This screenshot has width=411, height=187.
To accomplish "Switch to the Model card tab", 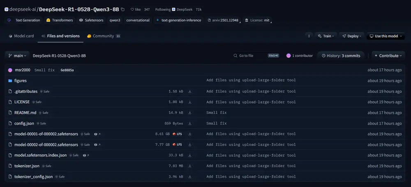I will [x=21, y=36].
